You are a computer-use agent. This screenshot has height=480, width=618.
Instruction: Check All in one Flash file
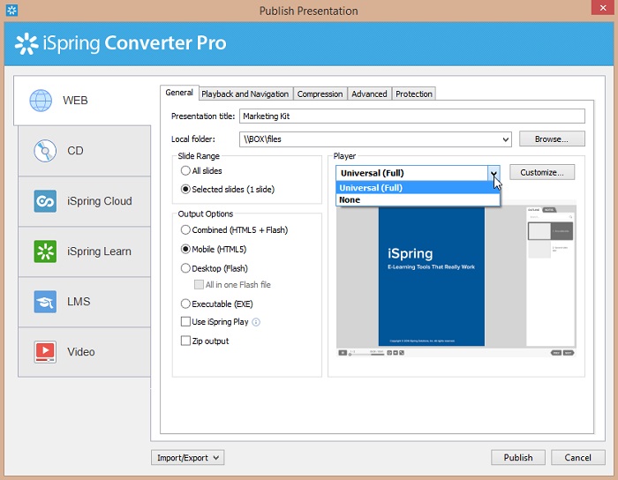[199, 285]
